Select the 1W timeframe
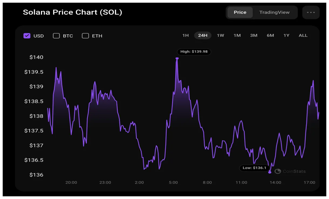 pos(220,35)
